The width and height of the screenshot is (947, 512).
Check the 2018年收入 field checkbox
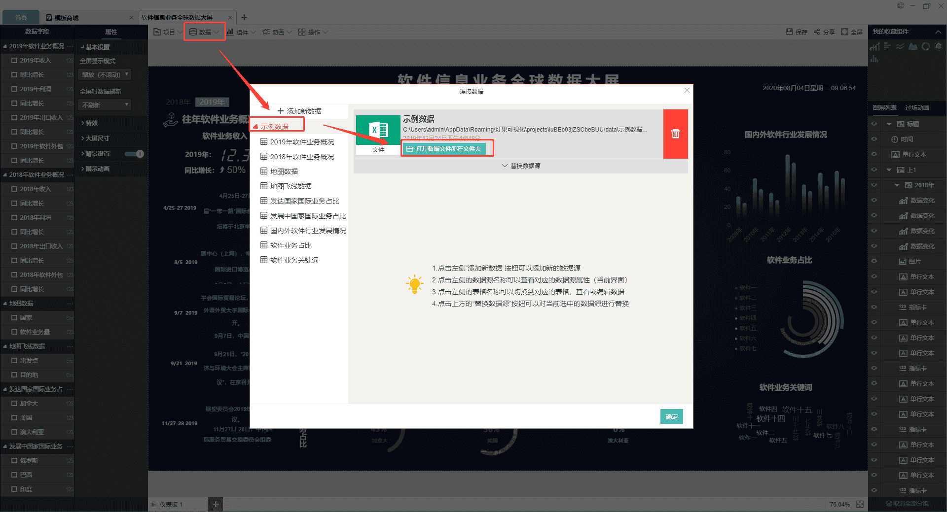14,189
